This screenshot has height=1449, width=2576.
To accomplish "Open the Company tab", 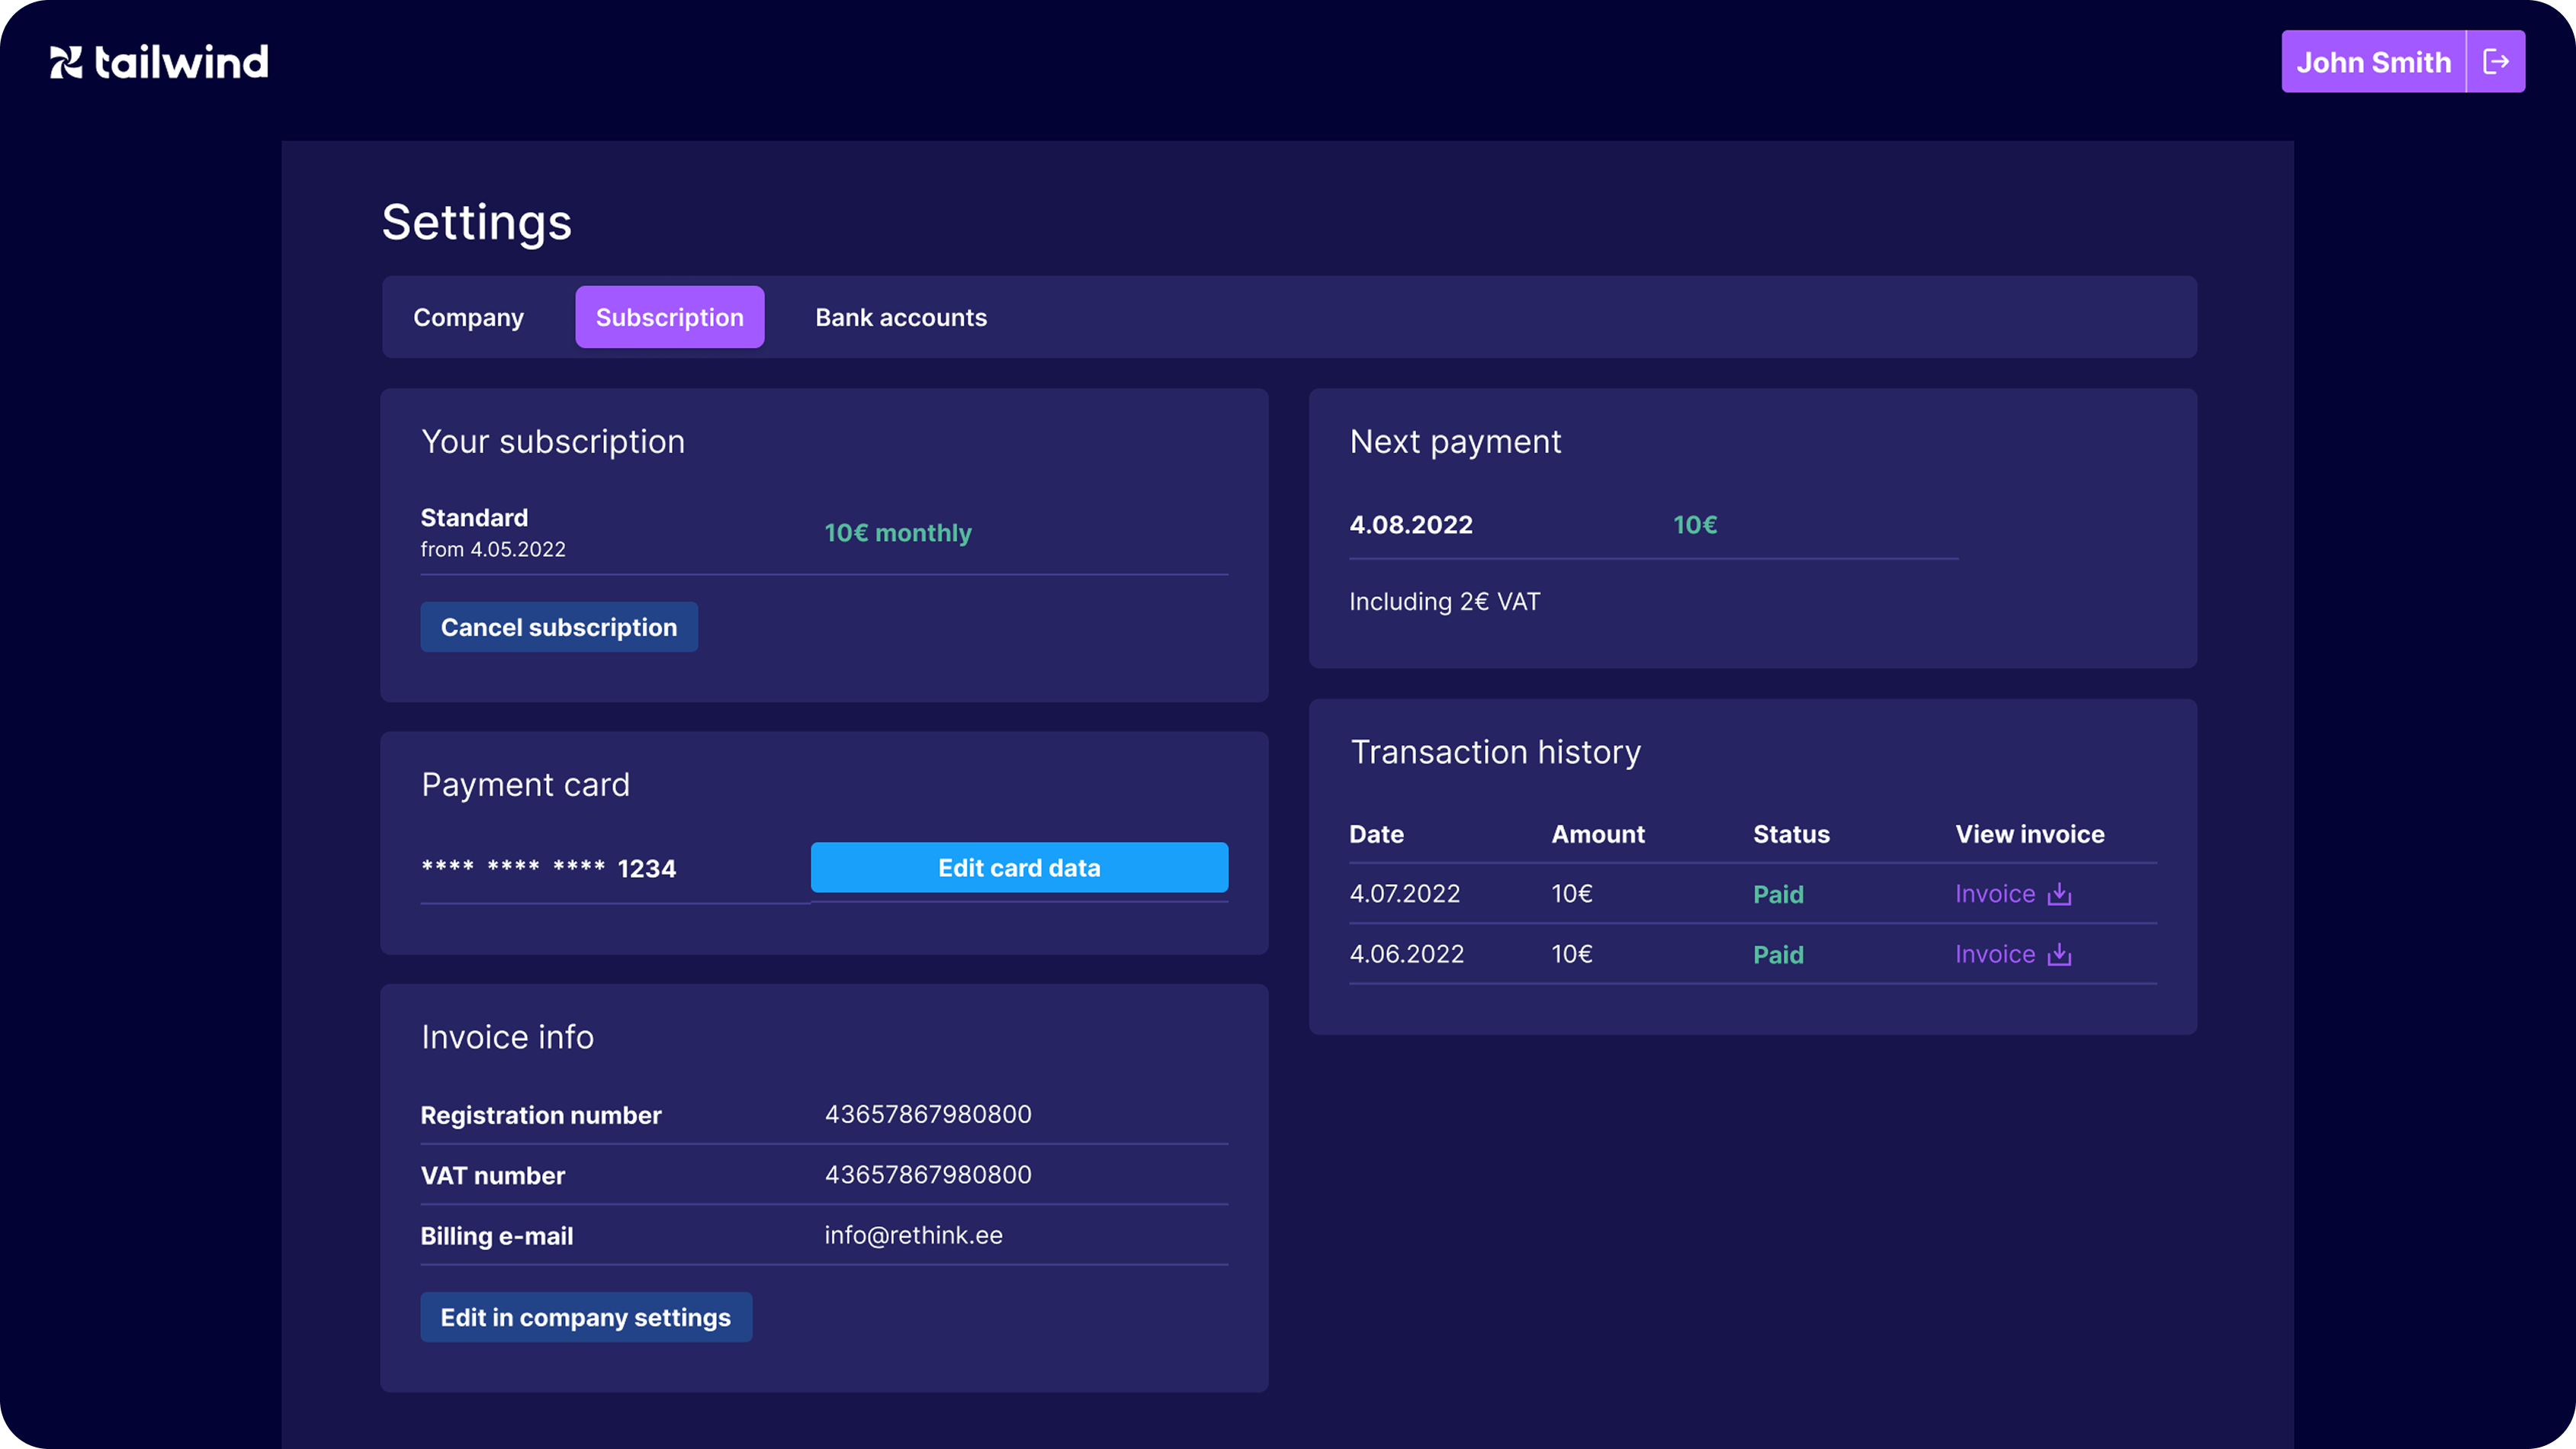I will (468, 317).
